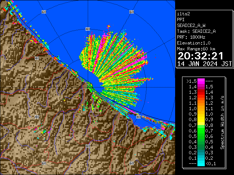
Task: Click the "40" range label due south of radar
Action: 88,146
